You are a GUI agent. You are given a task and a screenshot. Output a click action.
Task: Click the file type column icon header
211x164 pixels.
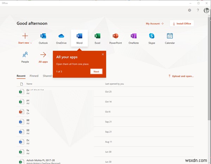tap(21, 84)
